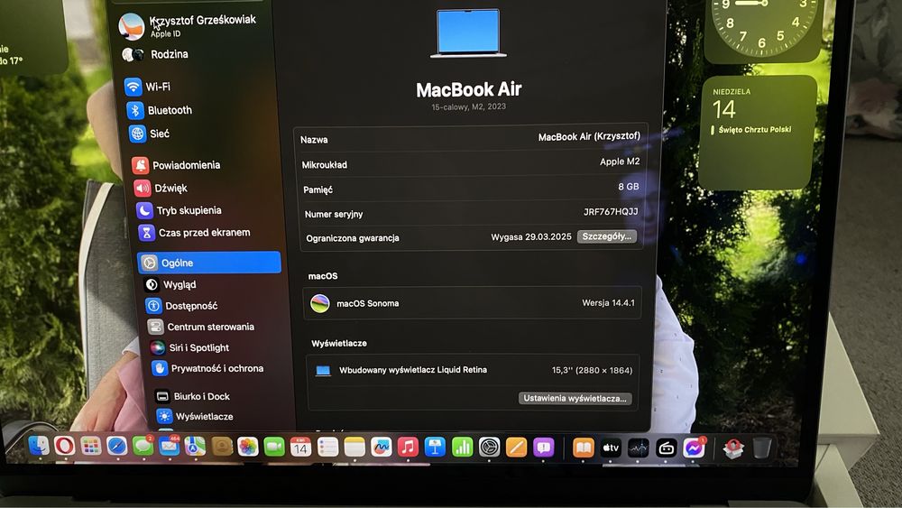This screenshot has height=508, width=902.
Task: Open Freeform app in the Dock
Action: [x=381, y=447]
